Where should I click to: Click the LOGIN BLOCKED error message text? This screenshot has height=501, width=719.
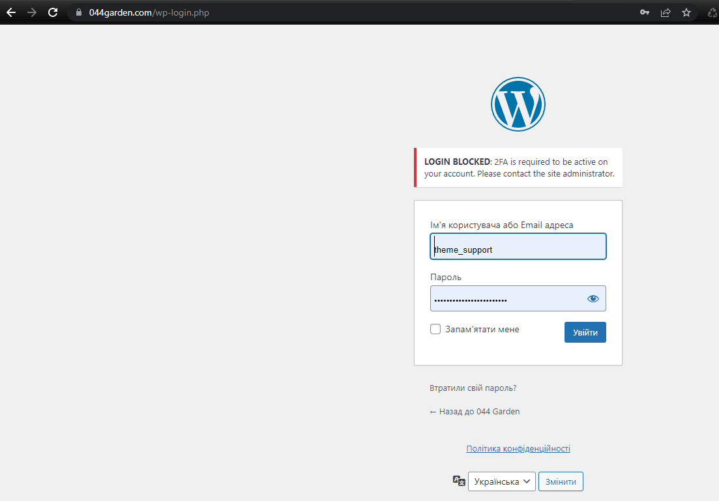(519, 167)
